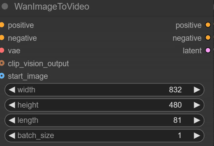Click the negative input socket dot

[2, 38]
